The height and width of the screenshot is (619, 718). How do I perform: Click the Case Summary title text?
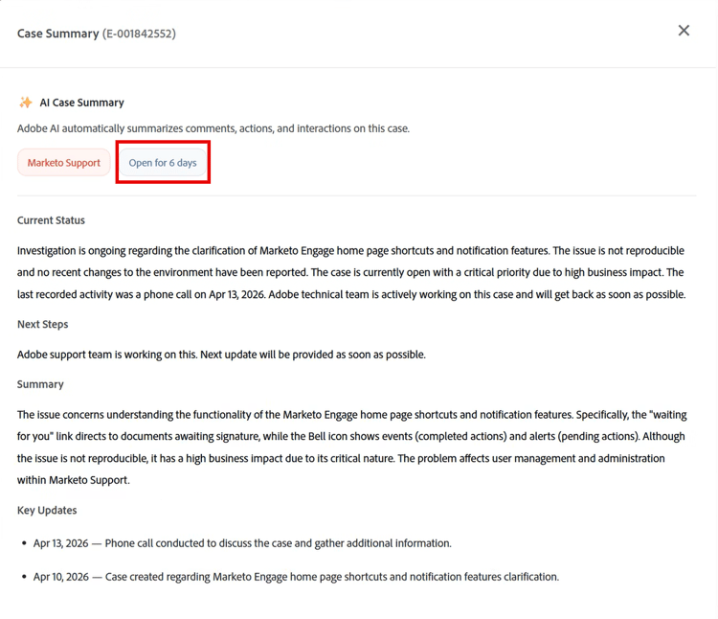click(x=58, y=34)
